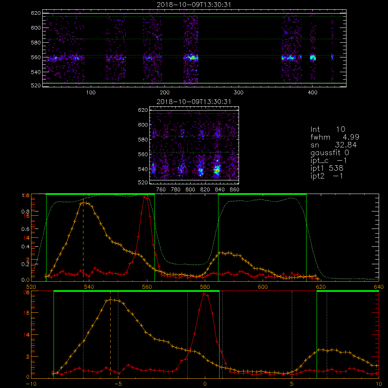Select the 'Int 10' parameter line

(328, 129)
